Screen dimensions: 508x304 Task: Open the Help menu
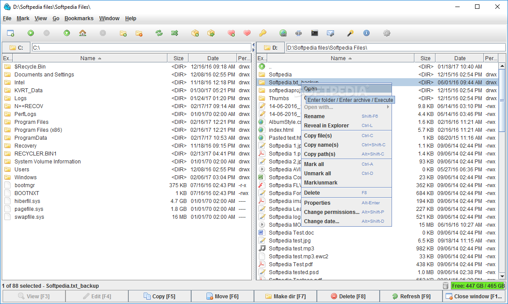coord(131,18)
